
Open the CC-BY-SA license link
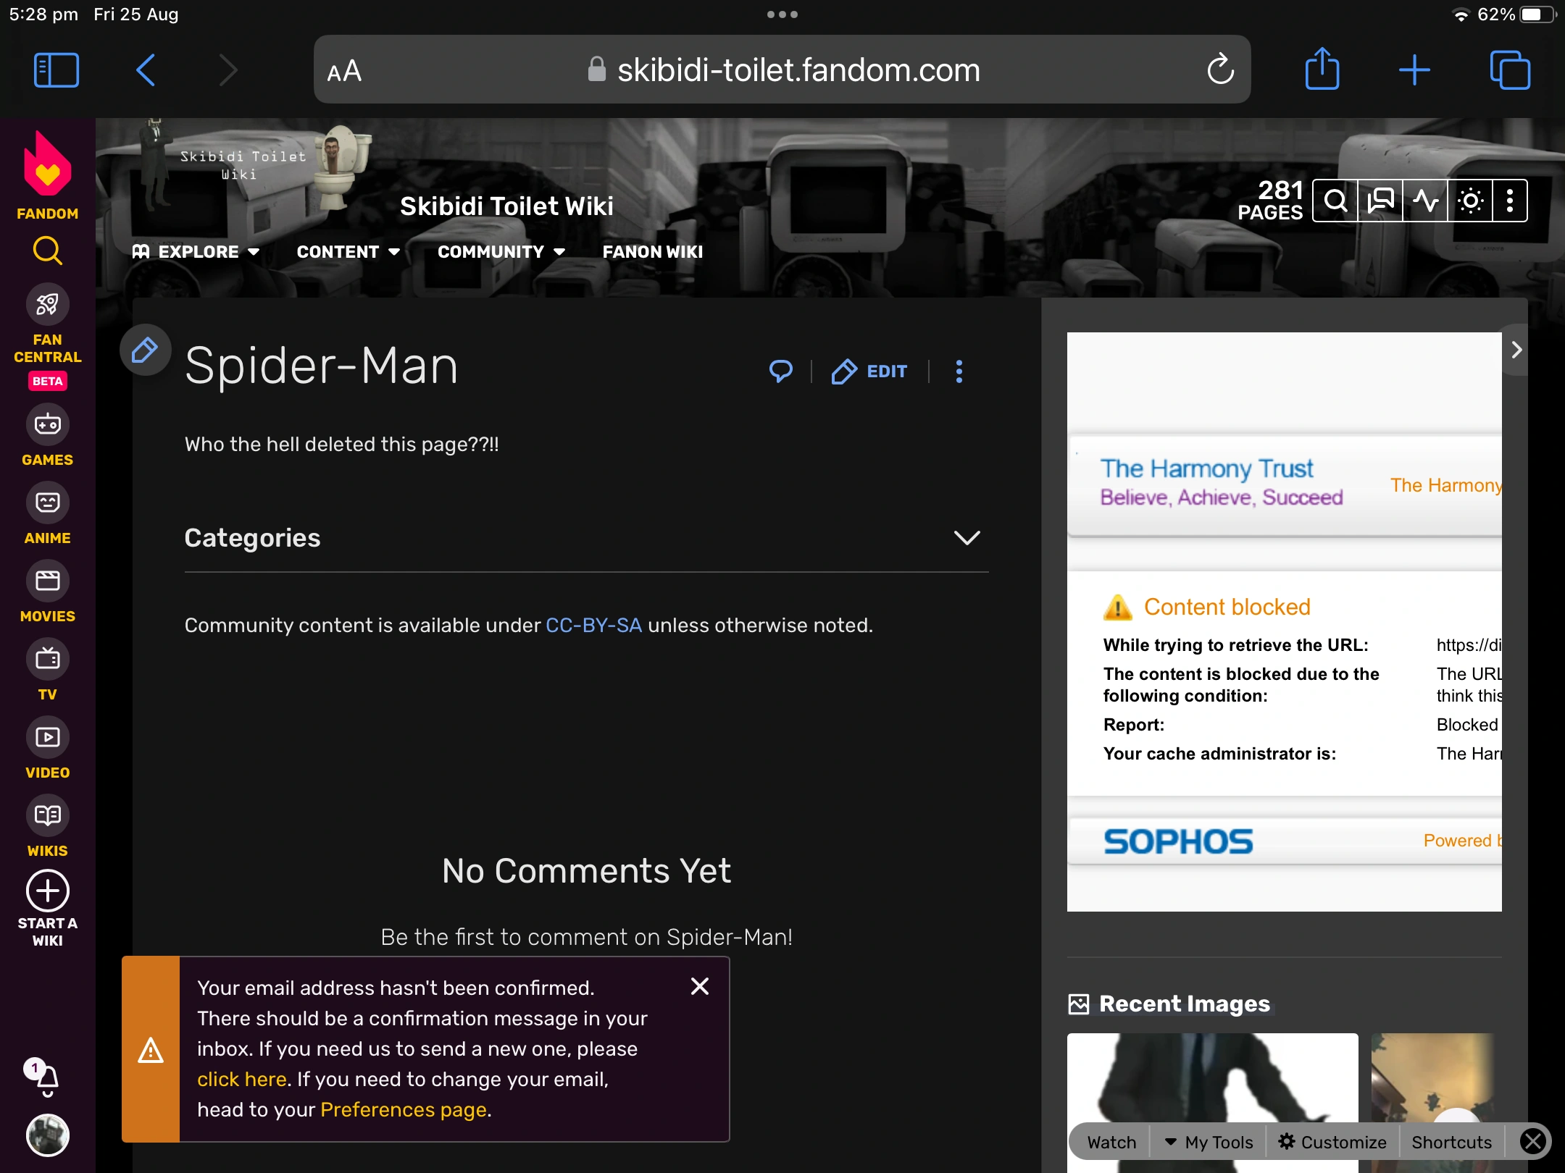[x=593, y=625]
